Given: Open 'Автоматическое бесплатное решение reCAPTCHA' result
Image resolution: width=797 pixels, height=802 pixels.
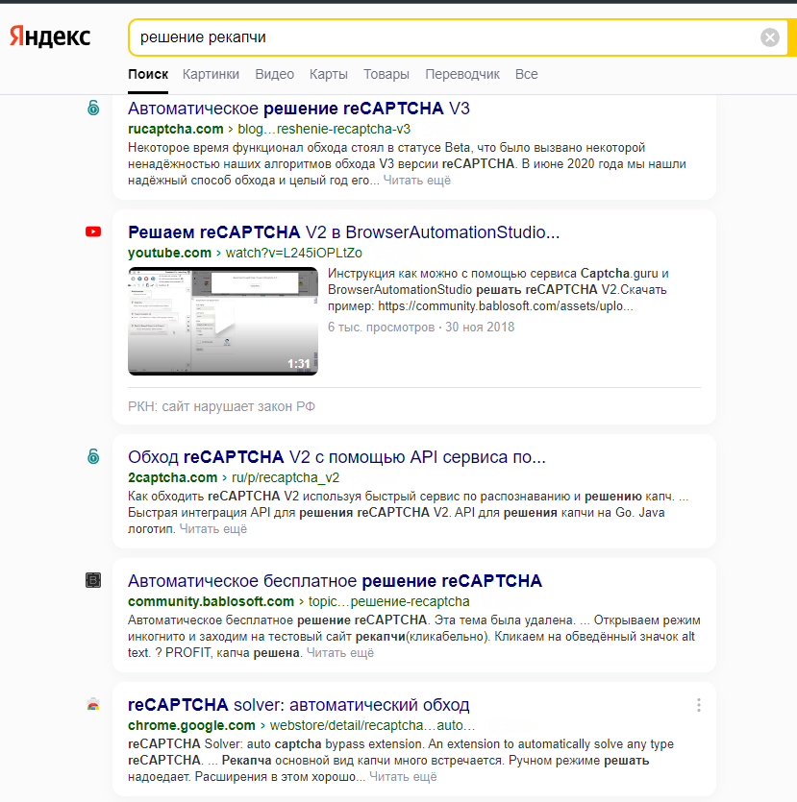Looking at the screenshot, I should coord(335,581).
